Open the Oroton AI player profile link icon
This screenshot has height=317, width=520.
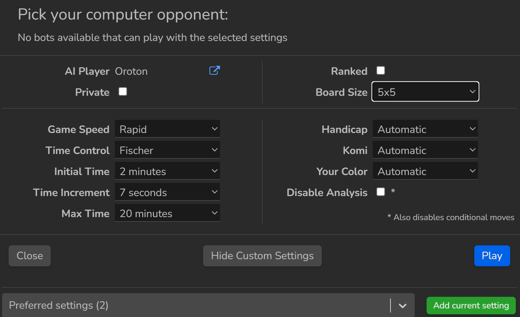(214, 70)
